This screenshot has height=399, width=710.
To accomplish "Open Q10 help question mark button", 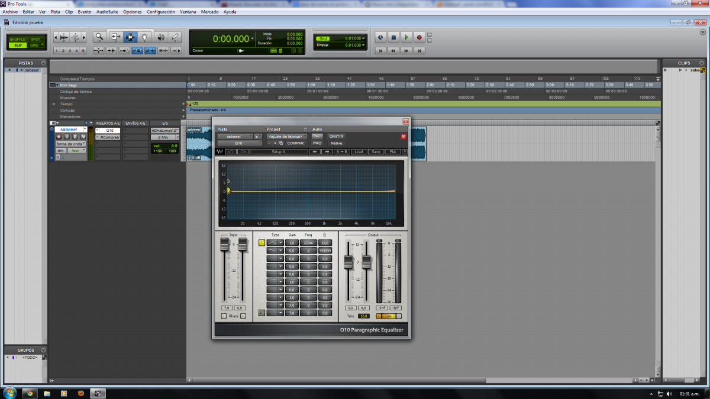I will (x=405, y=152).
